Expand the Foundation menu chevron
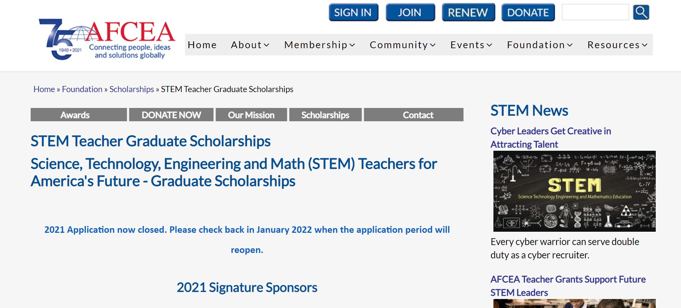This screenshot has width=681, height=308. [570, 45]
